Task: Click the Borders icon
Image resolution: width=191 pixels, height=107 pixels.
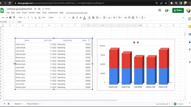Action: tap(93, 18)
